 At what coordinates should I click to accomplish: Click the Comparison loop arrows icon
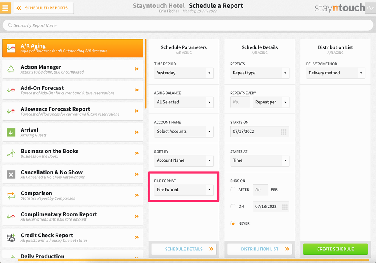(x=11, y=196)
